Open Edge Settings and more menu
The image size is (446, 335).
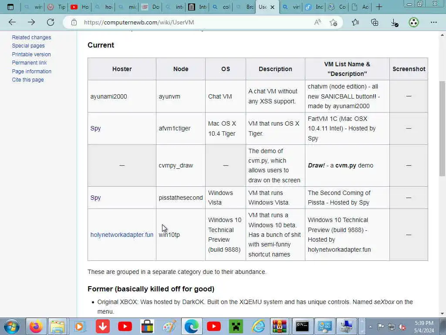tap(433, 22)
